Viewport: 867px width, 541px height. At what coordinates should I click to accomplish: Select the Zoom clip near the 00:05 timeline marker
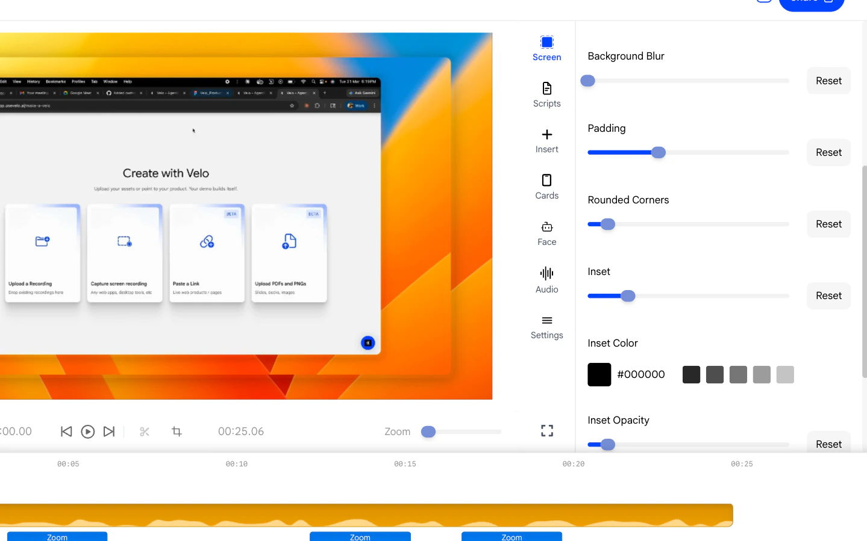57,536
